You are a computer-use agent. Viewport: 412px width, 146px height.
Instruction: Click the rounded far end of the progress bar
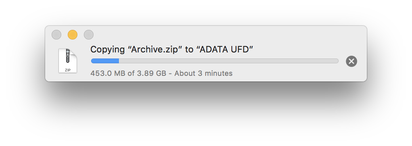pyautogui.click(x=337, y=61)
